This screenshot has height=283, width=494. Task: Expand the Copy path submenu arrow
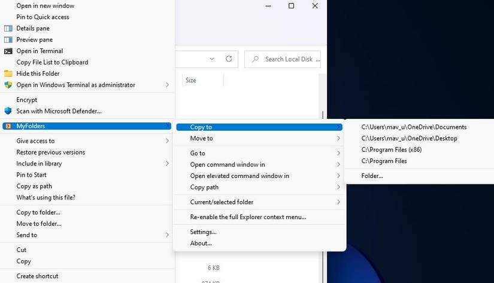(x=338, y=187)
